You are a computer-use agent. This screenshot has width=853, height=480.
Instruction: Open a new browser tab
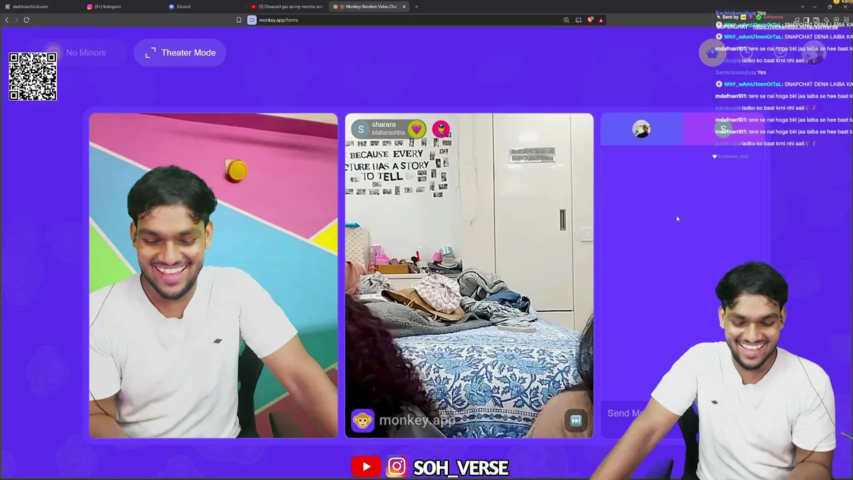pyautogui.click(x=417, y=7)
